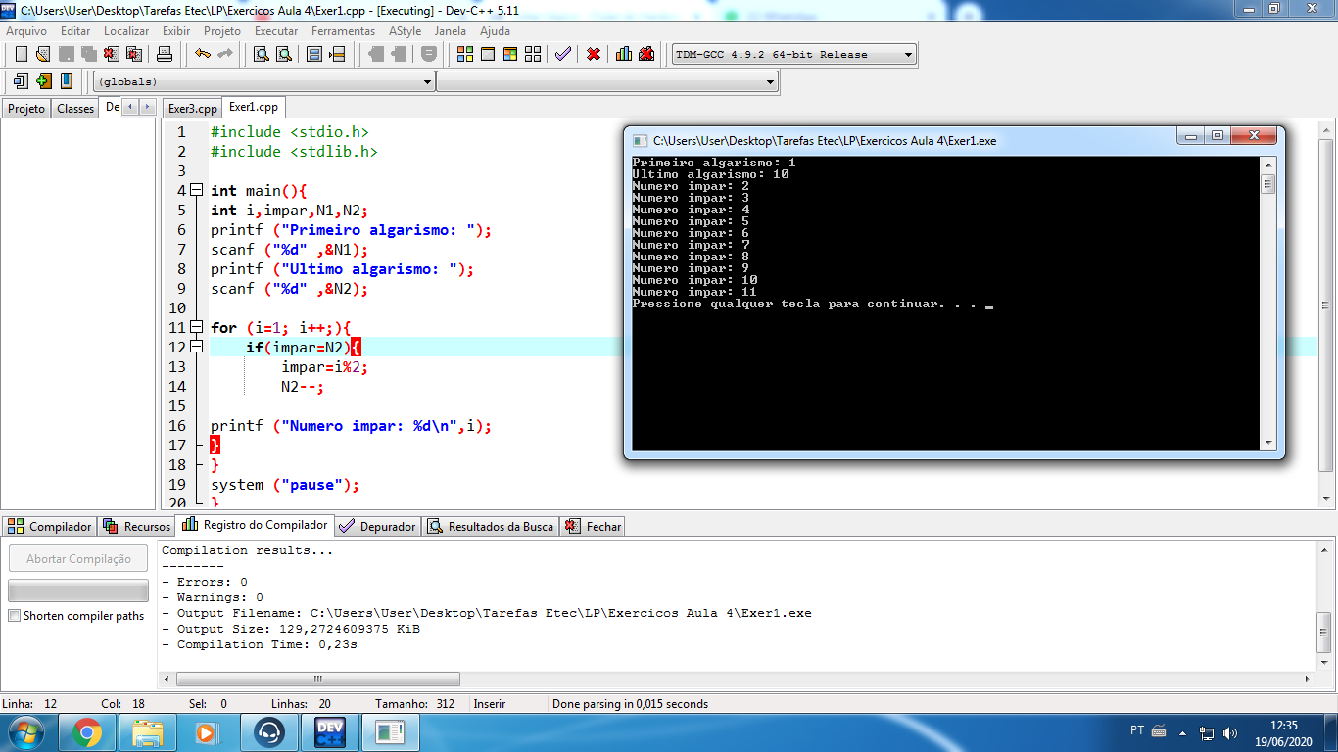This screenshot has width=1338, height=752.
Task: Click the Rebuild All toolbar icon
Action: [532, 54]
